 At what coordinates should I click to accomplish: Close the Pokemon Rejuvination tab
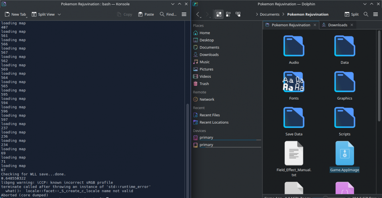(x=315, y=25)
